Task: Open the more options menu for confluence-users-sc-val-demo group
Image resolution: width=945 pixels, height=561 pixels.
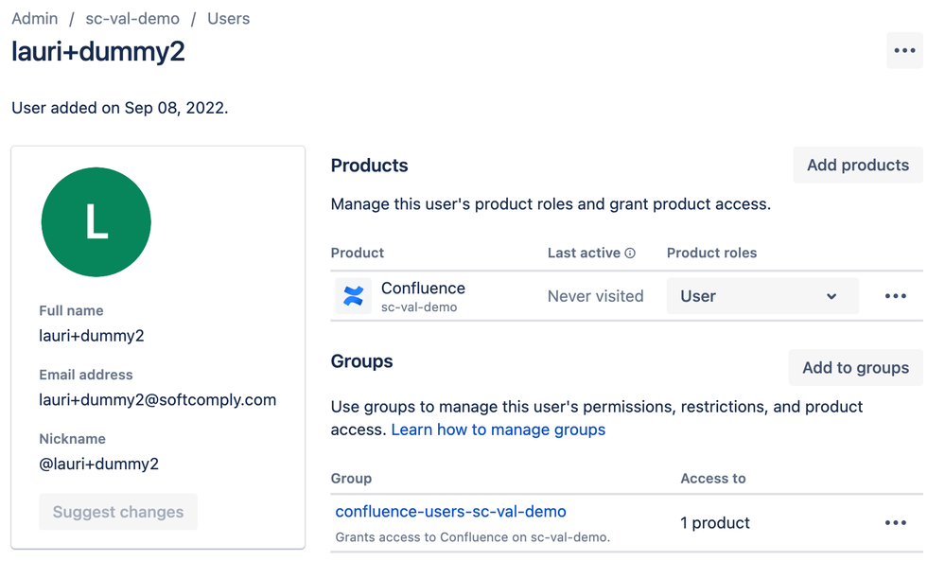Action: point(895,522)
